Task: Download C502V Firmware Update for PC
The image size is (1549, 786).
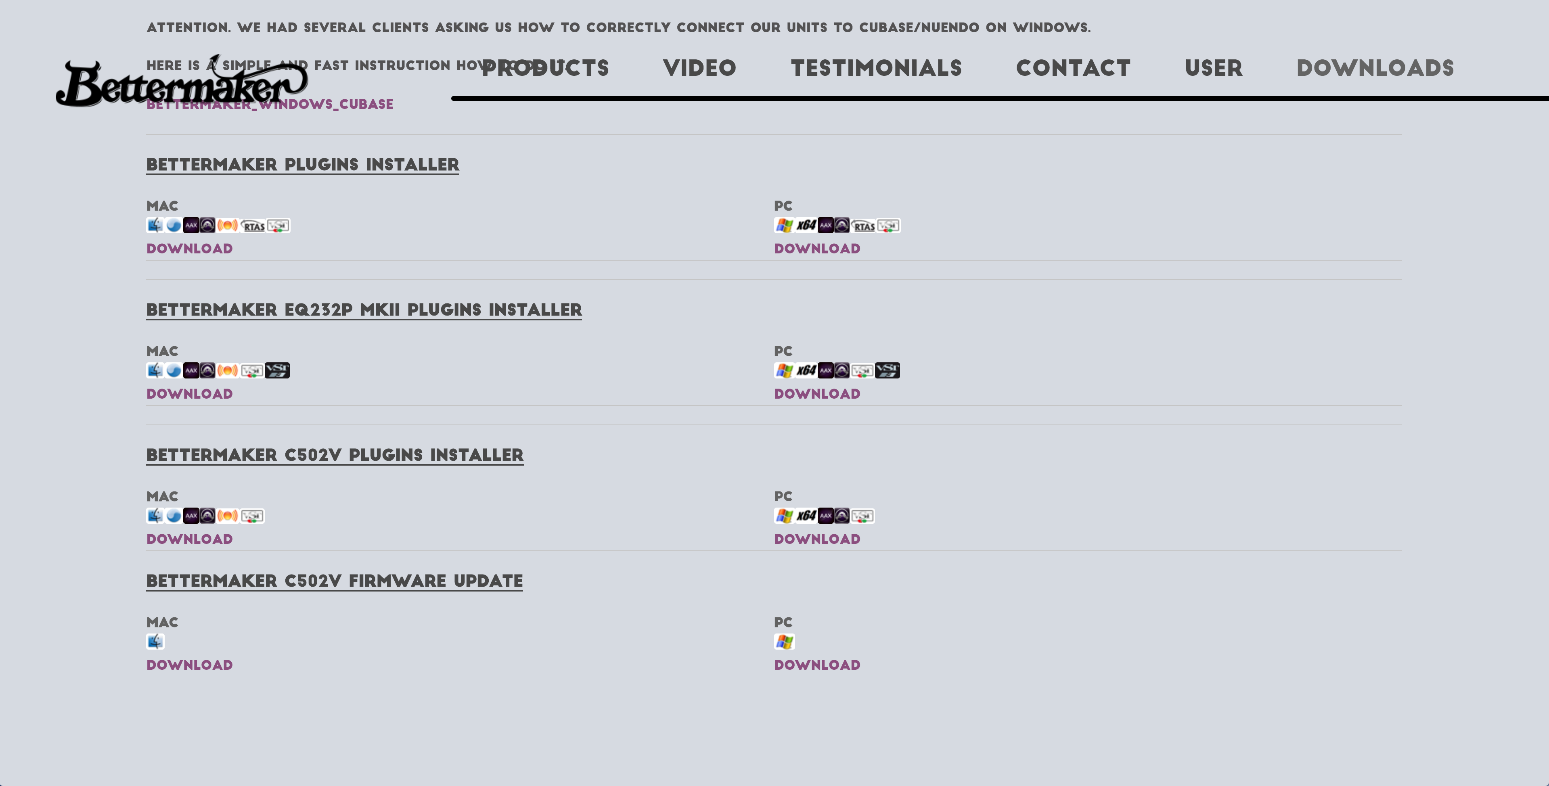Action: click(x=816, y=665)
